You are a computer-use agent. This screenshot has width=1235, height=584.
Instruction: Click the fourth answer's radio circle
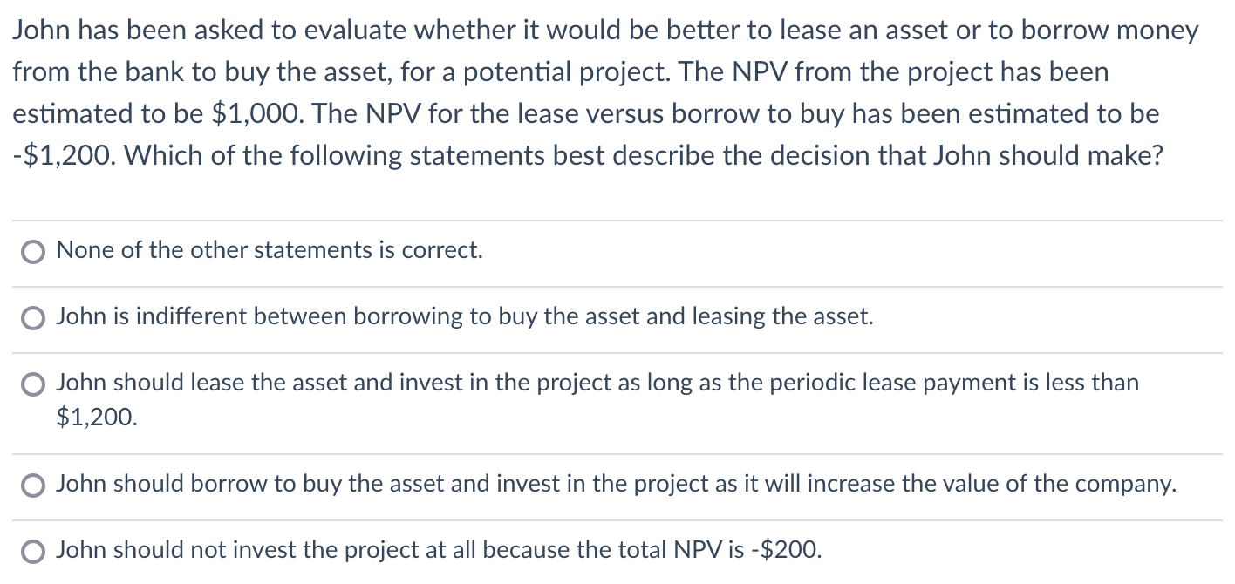(x=32, y=485)
